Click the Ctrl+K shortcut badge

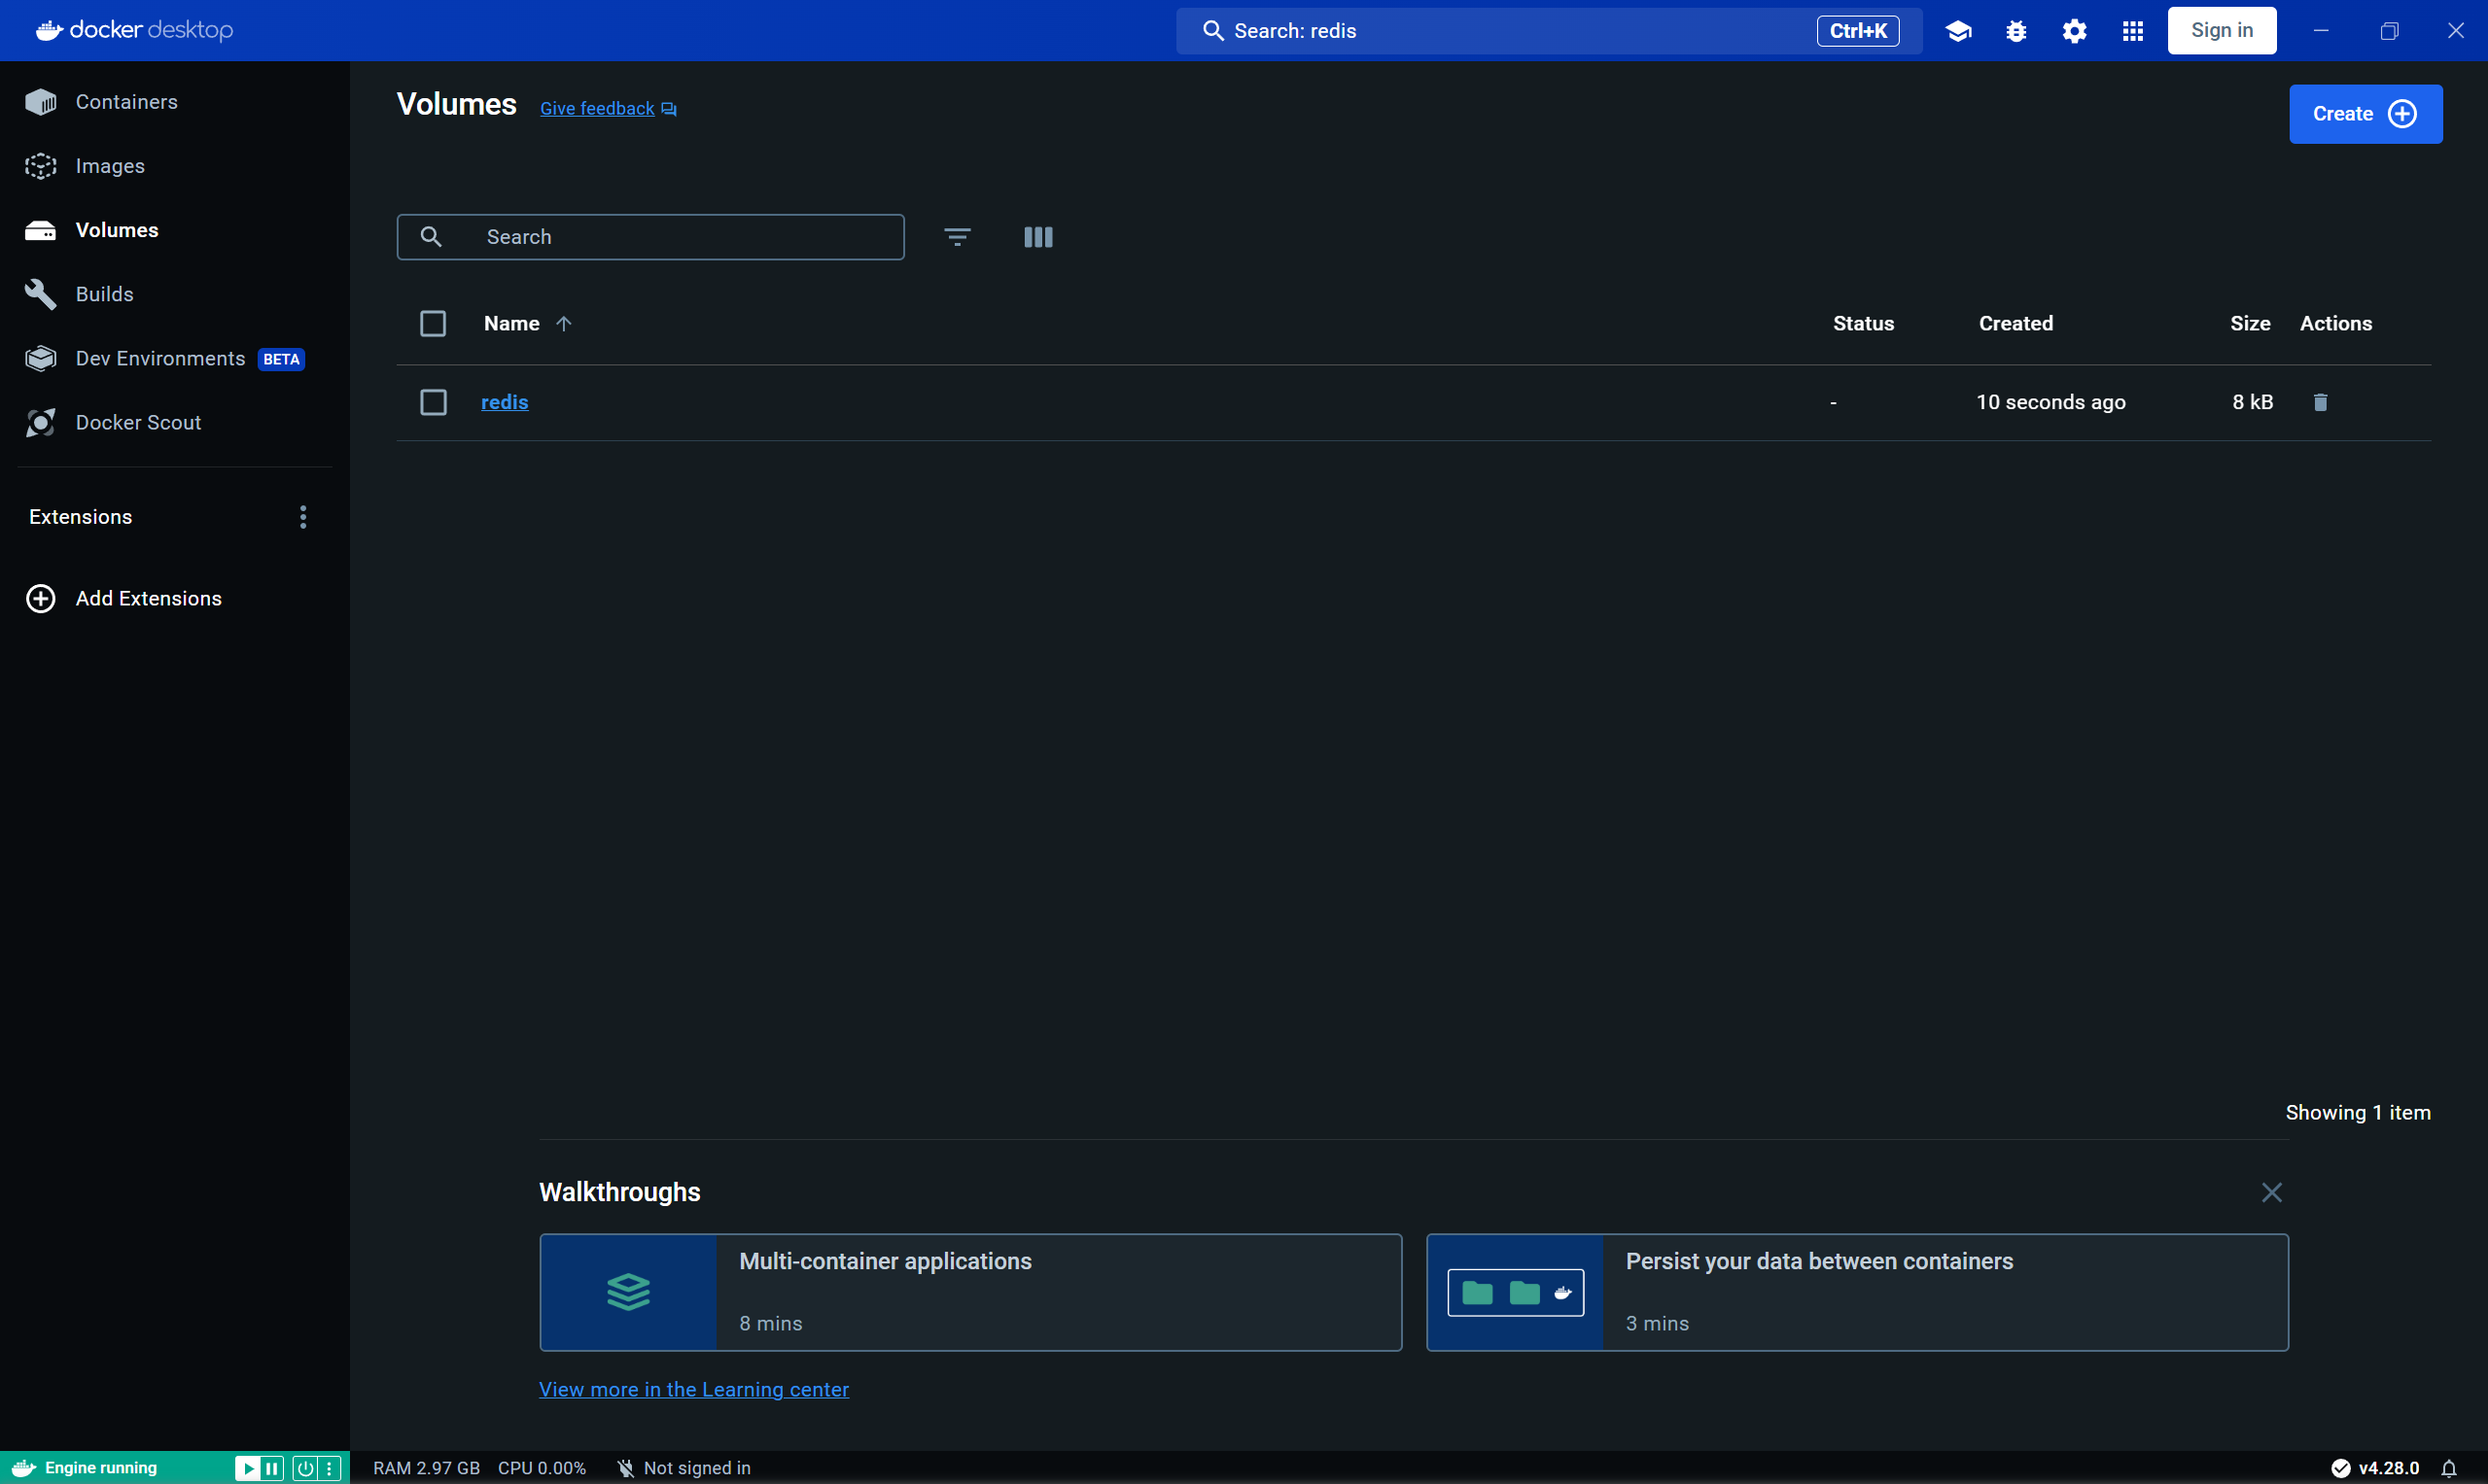point(1857,31)
